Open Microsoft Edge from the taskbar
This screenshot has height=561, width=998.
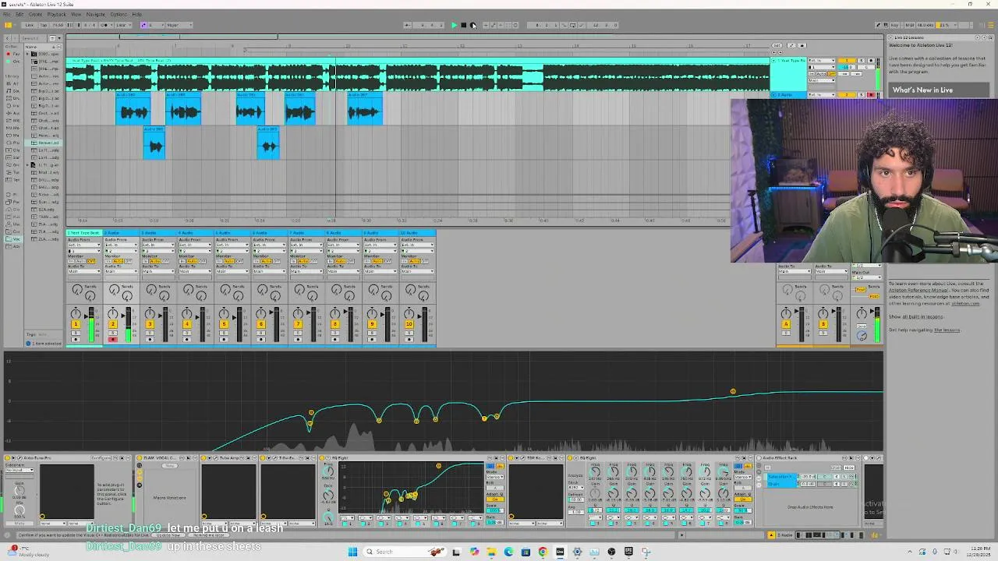click(x=508, y=552)
